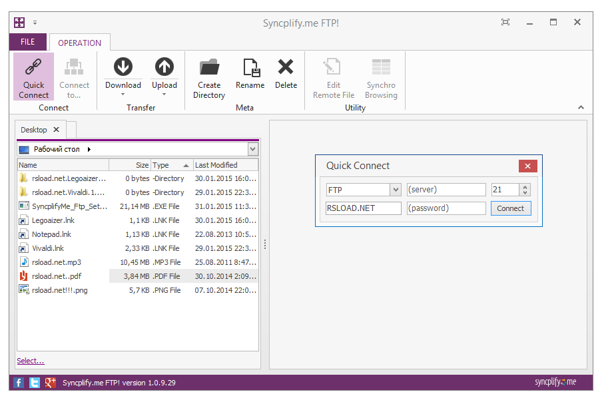Select the Legoaizer.lnk shortcut icon
This screenshot has width=616, height=408.
pos(23,220)
